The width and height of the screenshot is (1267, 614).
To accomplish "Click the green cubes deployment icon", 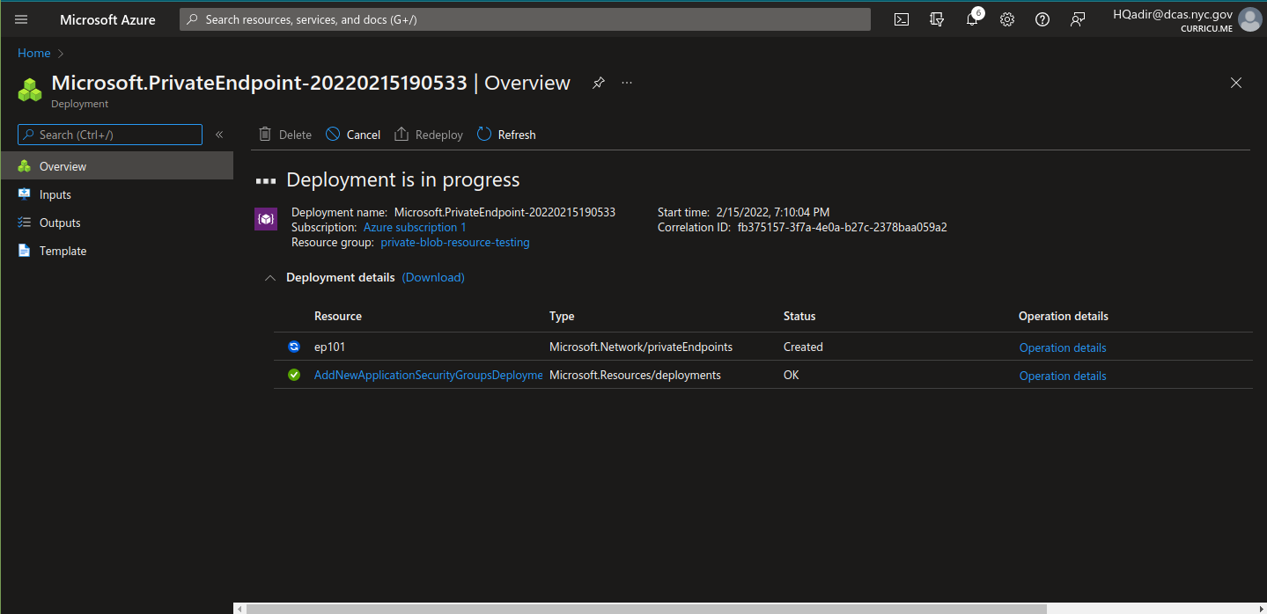I will [30, 90].
